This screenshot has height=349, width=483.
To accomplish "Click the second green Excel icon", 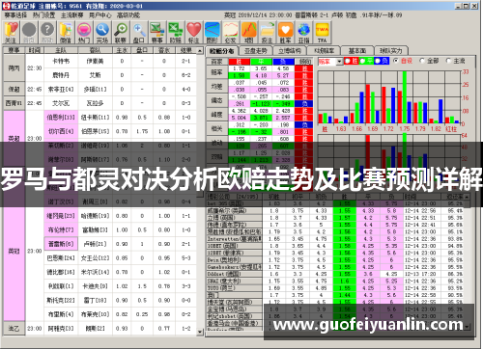I will click(x=176, y=32).
